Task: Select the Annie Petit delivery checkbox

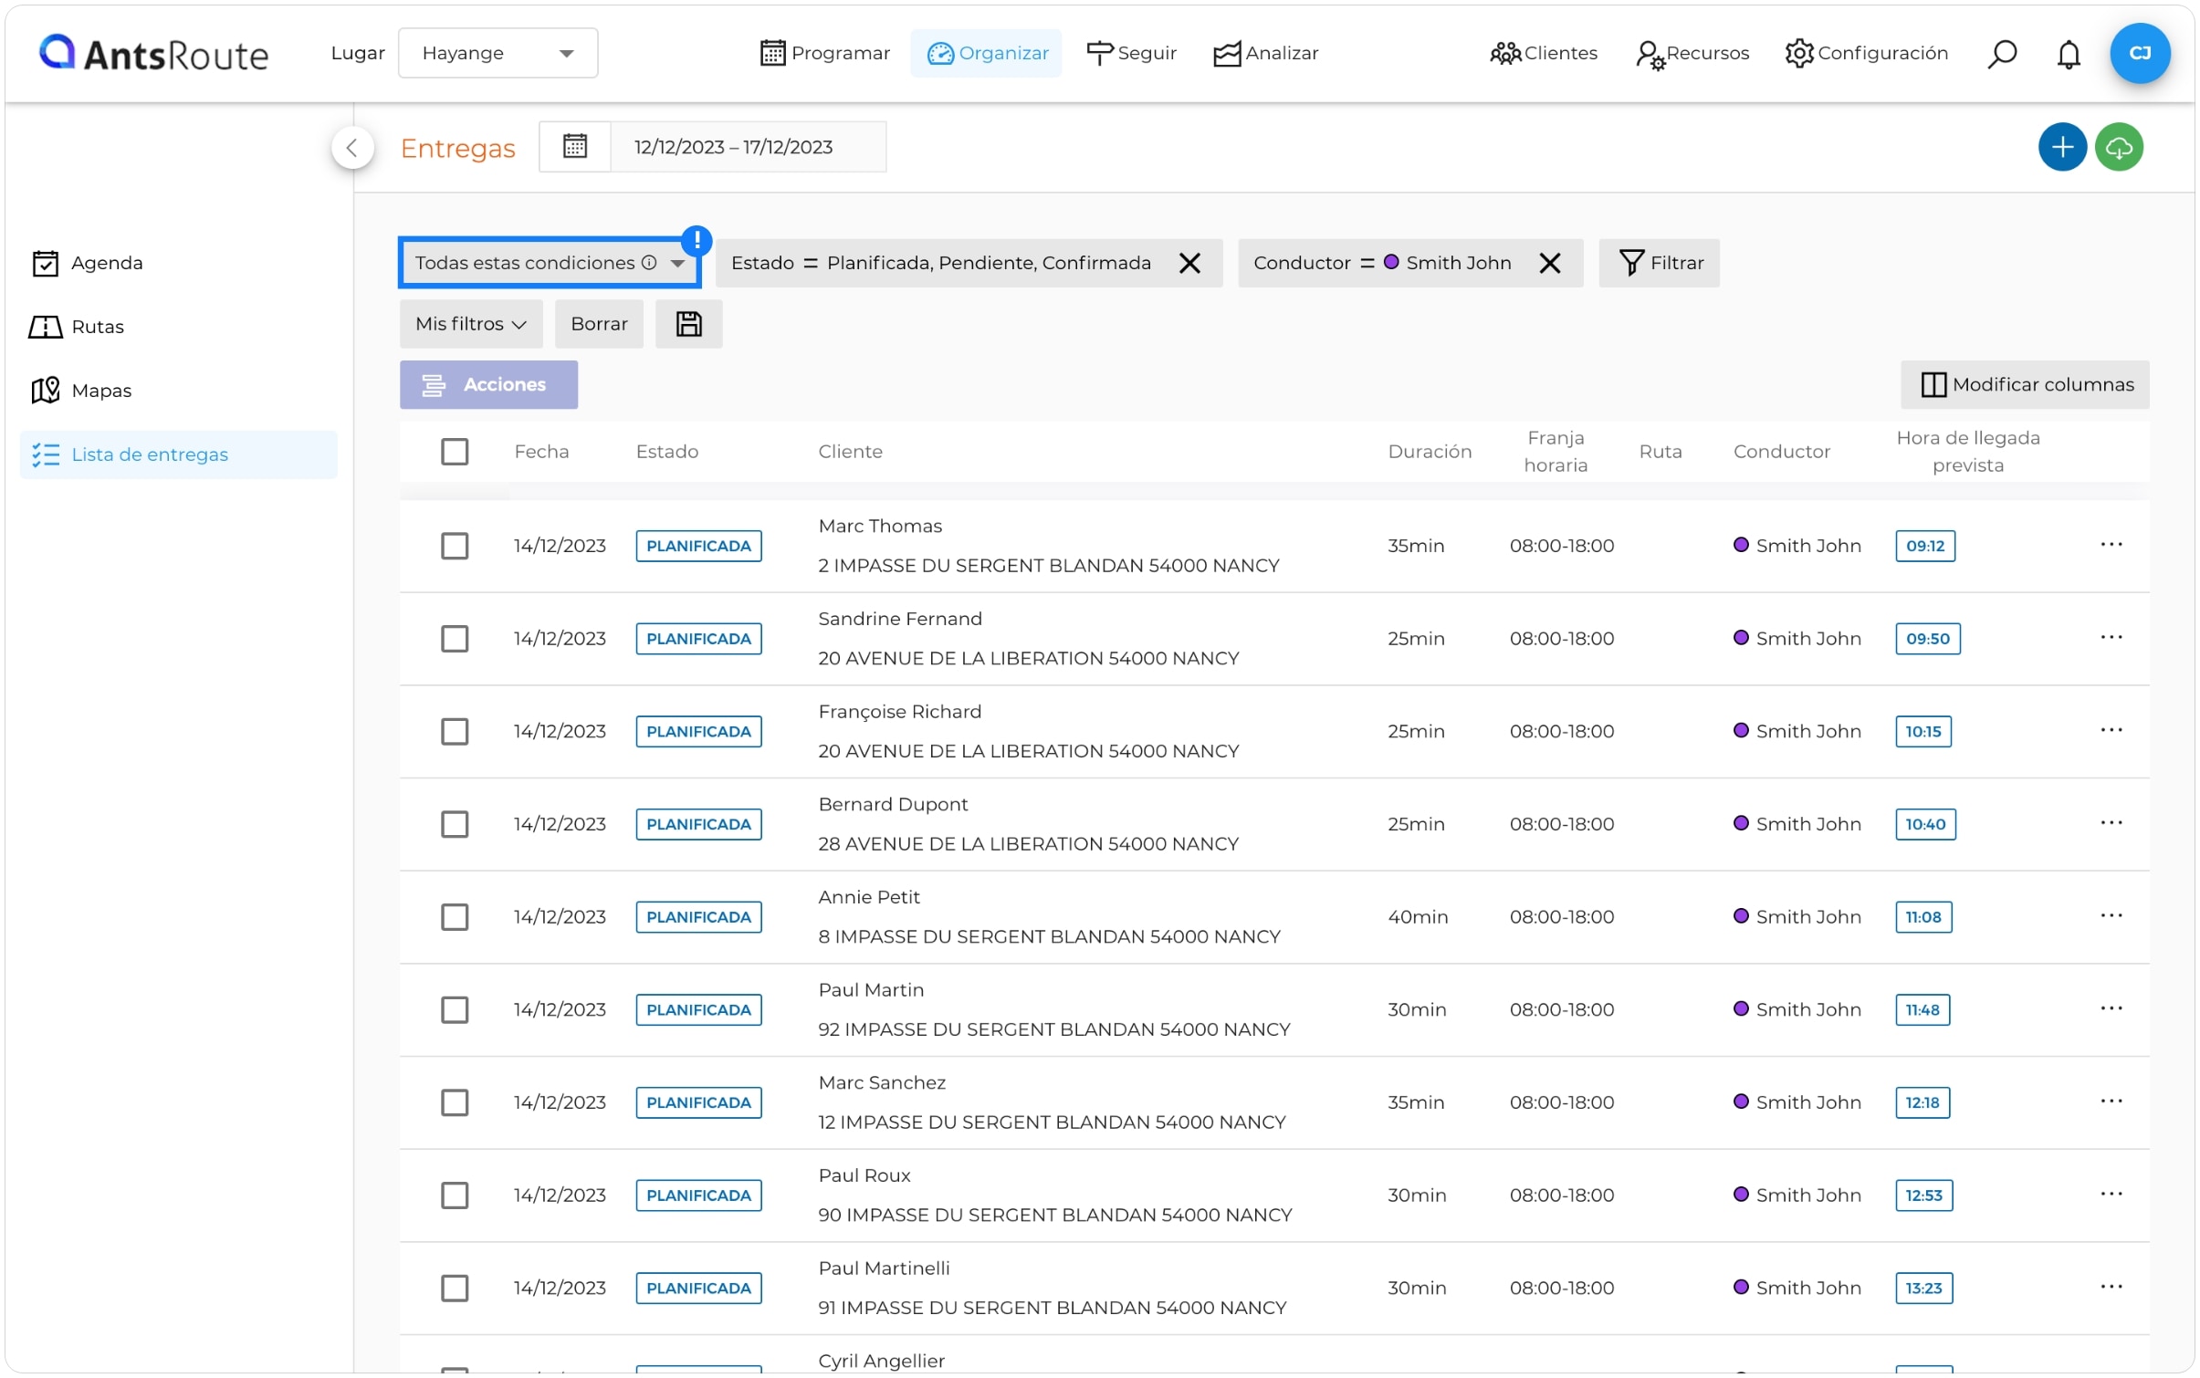Action: (455, 917)
